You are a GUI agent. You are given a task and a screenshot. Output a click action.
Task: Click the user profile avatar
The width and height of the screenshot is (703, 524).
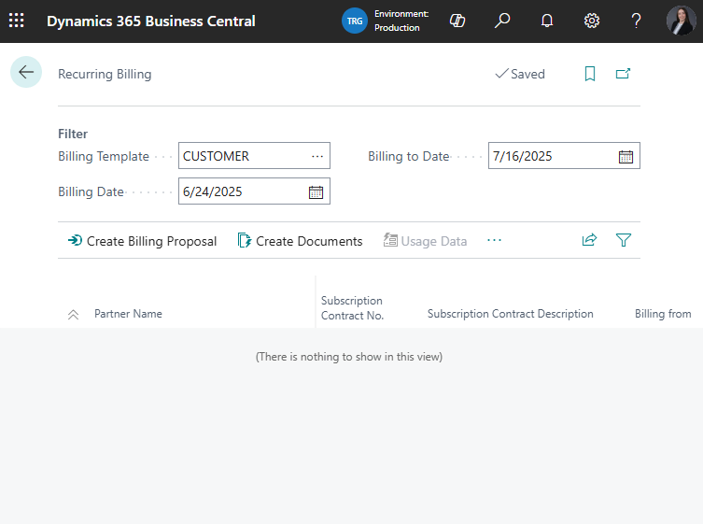tap(681, 21)
